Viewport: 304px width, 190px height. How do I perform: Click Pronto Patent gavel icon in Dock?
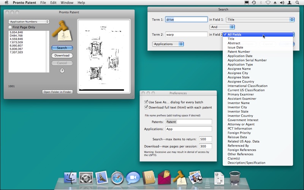pos(180,177)
